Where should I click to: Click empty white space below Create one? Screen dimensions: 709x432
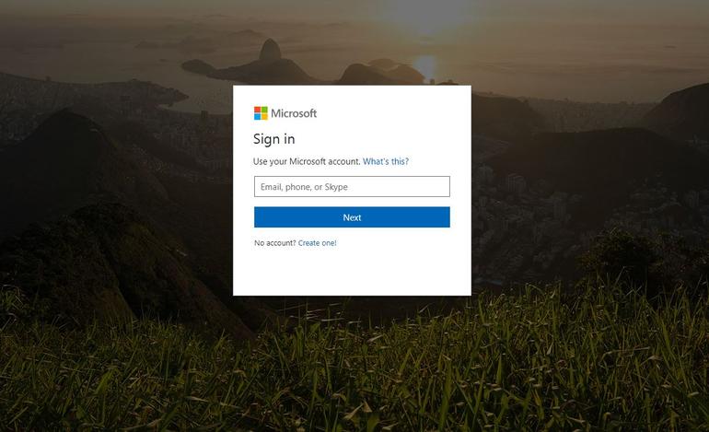(352, 272)
